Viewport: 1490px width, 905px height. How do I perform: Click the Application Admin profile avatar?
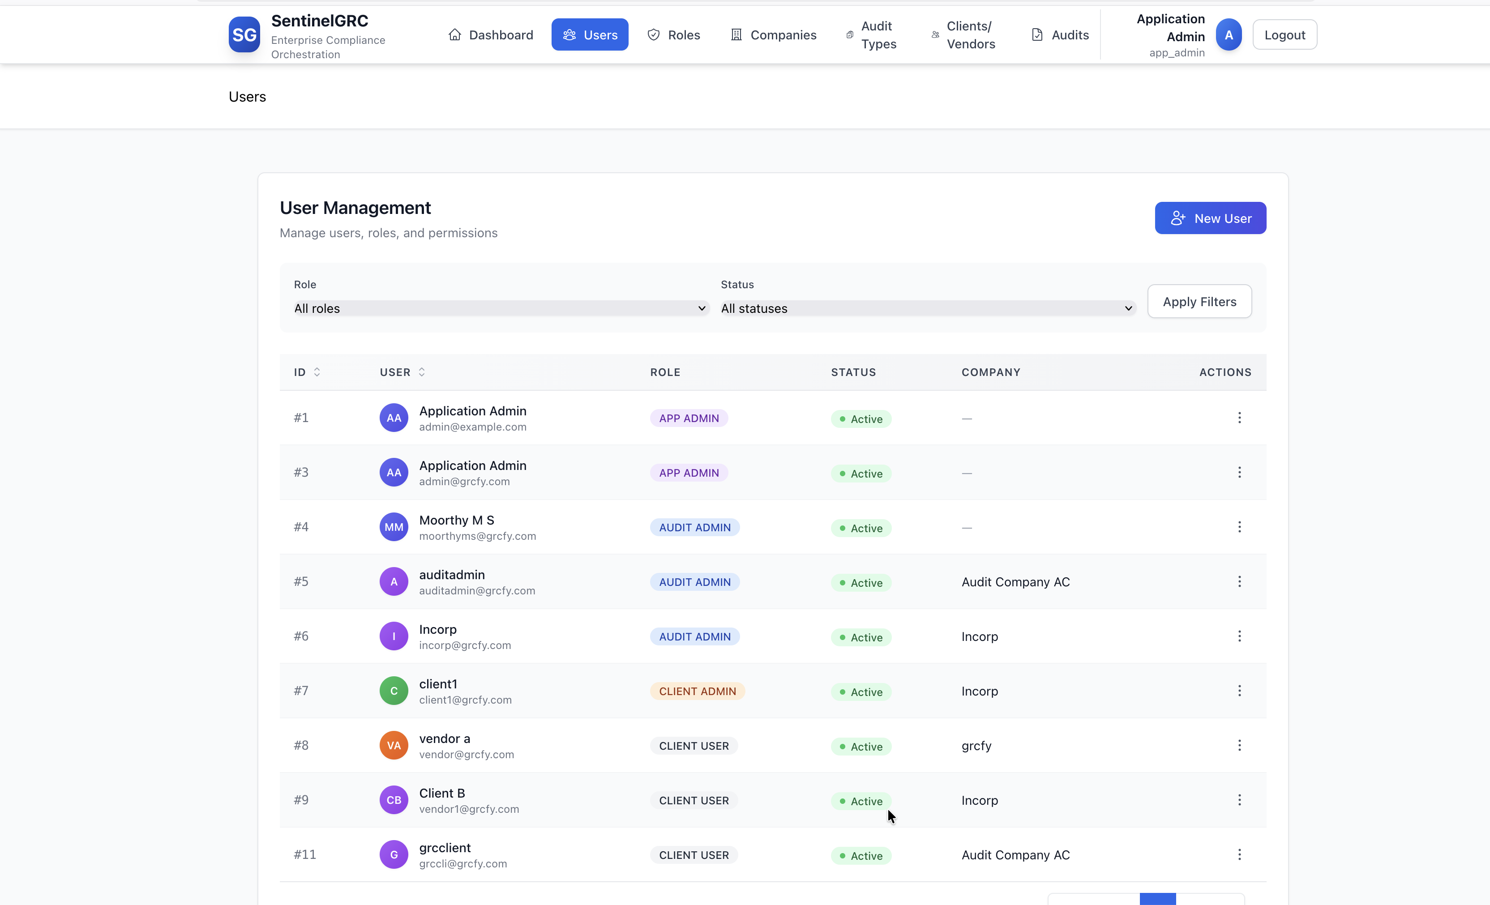(x=1228, y=34)
